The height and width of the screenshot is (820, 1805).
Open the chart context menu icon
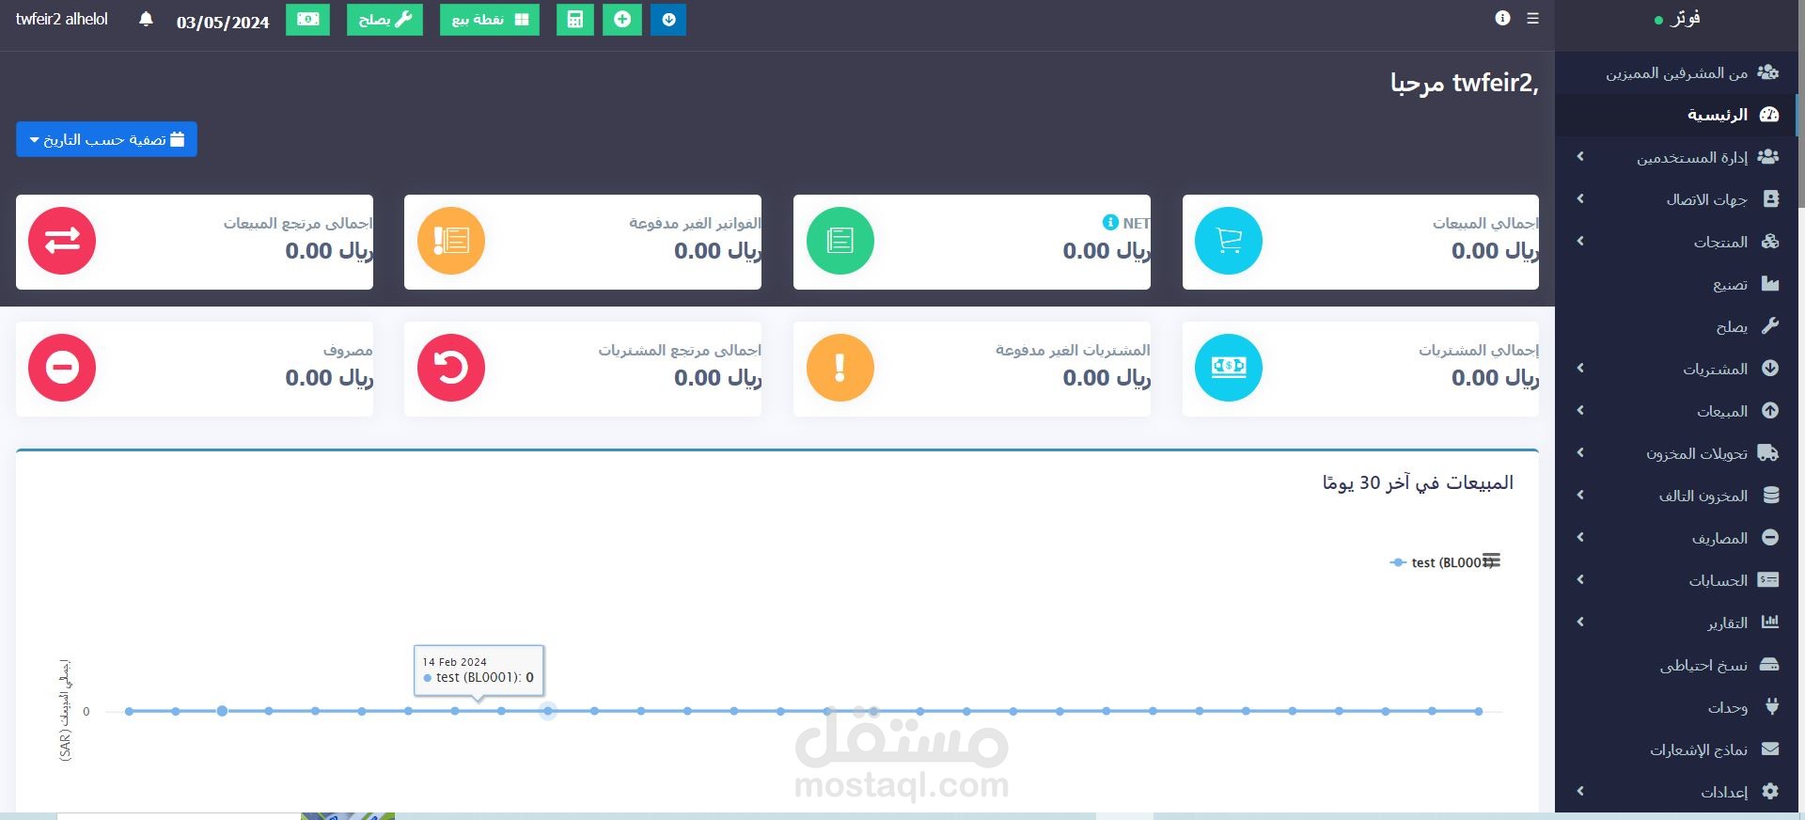[x=1491, y=561]
